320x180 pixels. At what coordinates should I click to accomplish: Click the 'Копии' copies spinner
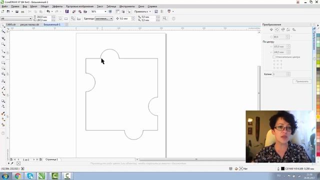(x=288, y=74)
